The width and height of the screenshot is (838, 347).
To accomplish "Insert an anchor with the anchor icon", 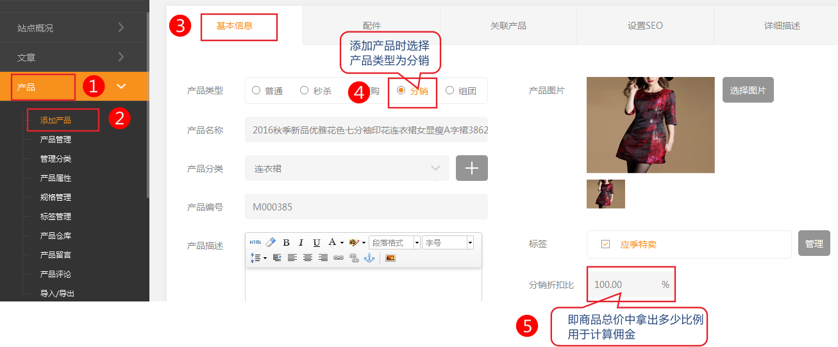I will tap(369, 258).
